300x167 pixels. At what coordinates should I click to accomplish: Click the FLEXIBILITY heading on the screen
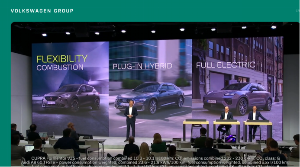pos(62,59)
